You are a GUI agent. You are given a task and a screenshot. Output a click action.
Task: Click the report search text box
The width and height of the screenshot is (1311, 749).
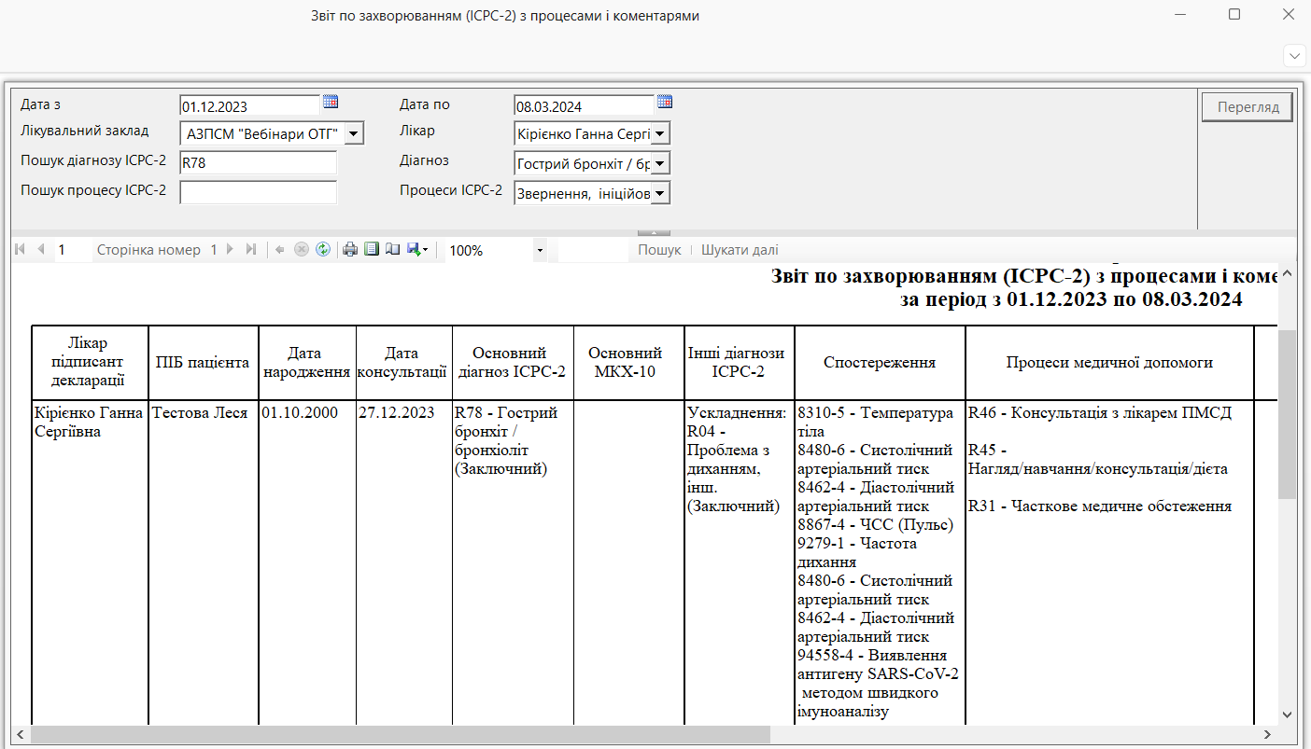pos(593,250)
